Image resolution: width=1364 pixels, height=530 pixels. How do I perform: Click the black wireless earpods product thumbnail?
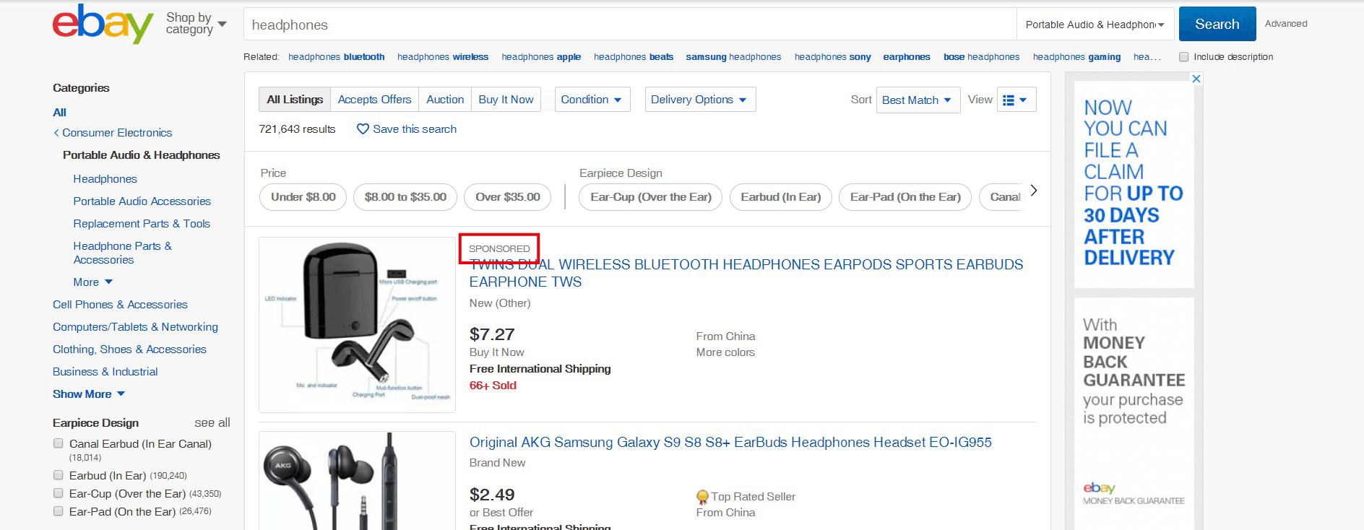[x=357, y=325]
